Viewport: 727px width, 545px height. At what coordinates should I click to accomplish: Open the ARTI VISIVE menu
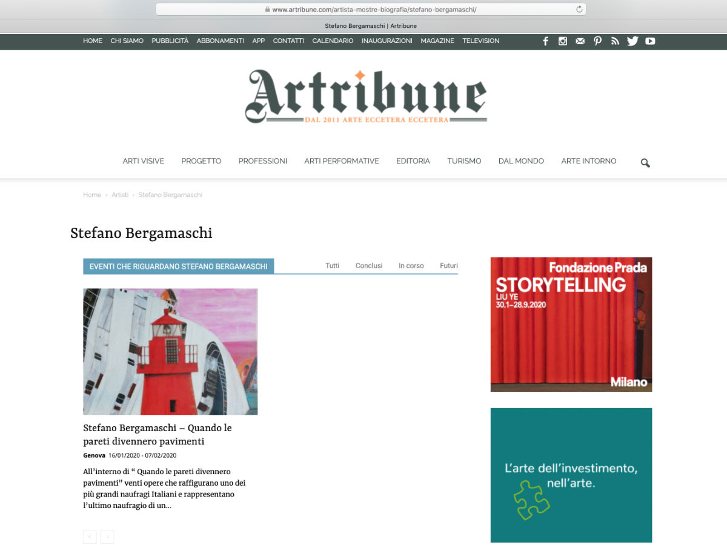pyautogui.click(x=144, y=161)
